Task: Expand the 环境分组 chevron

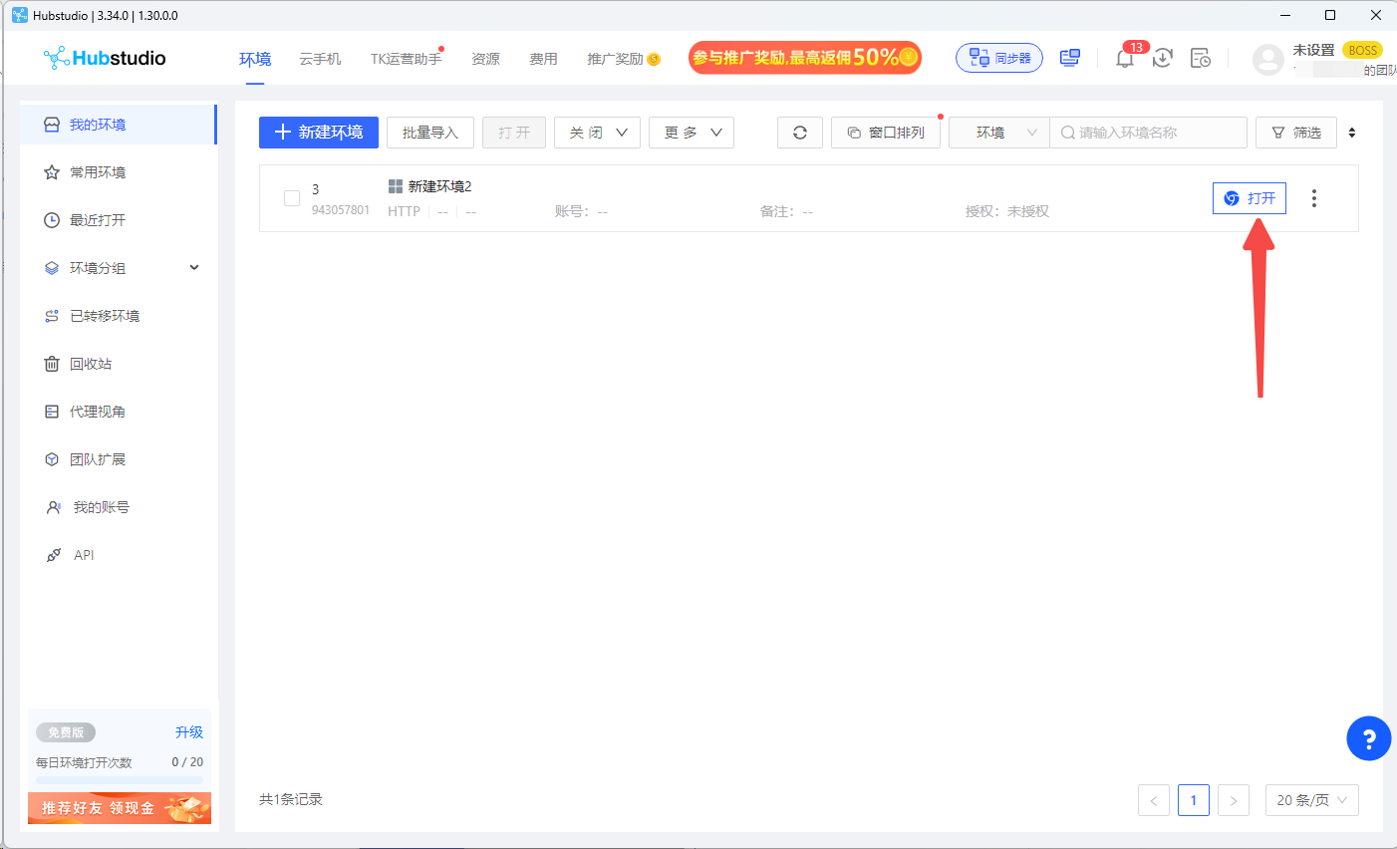Action: [194, 267]
